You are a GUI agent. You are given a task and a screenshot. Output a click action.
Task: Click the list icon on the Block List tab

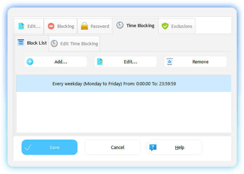pos(21,43)
